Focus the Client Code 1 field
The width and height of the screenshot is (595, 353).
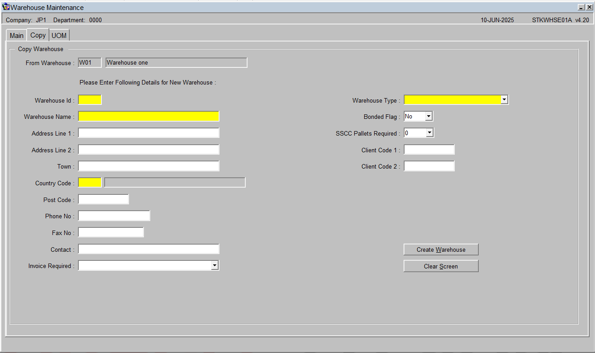pyautogui.click(x=429, y=150)
